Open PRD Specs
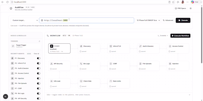 tap(180, 8)
